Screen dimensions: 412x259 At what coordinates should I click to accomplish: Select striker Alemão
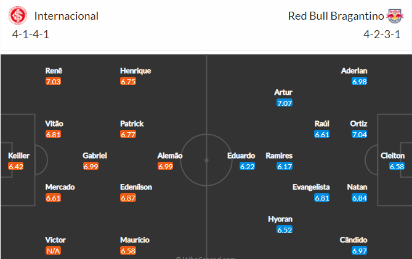click(x=170, y=156)
